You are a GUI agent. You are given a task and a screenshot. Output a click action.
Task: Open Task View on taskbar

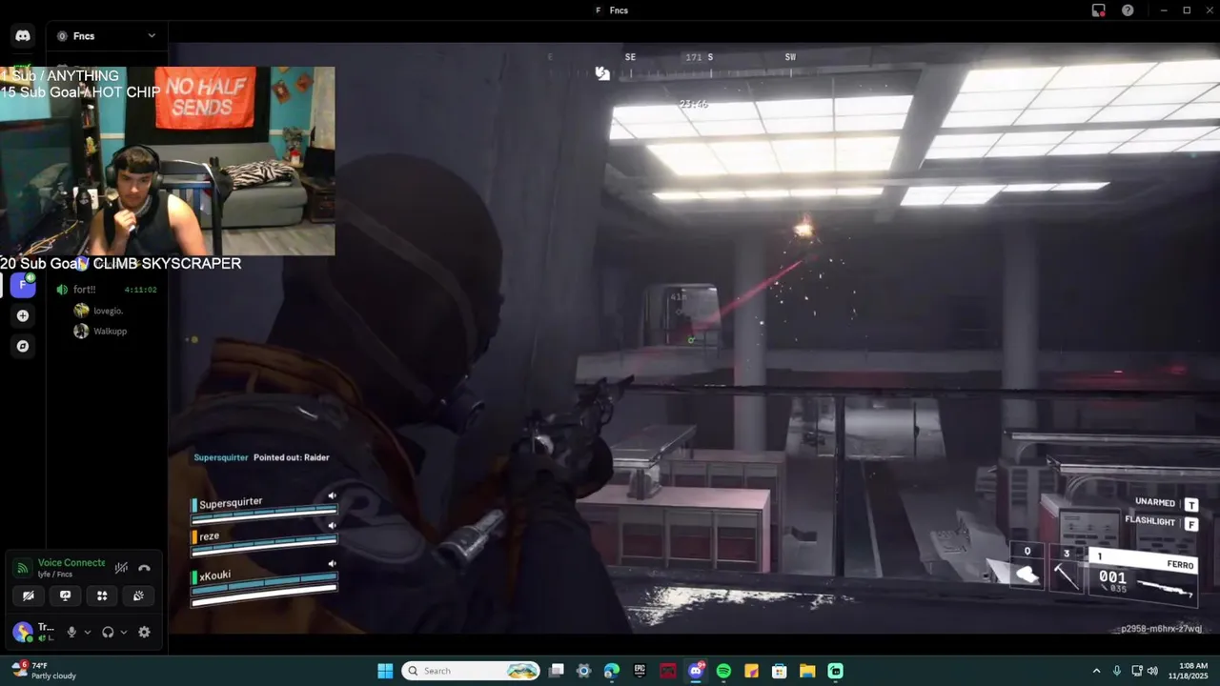point(557,671)
